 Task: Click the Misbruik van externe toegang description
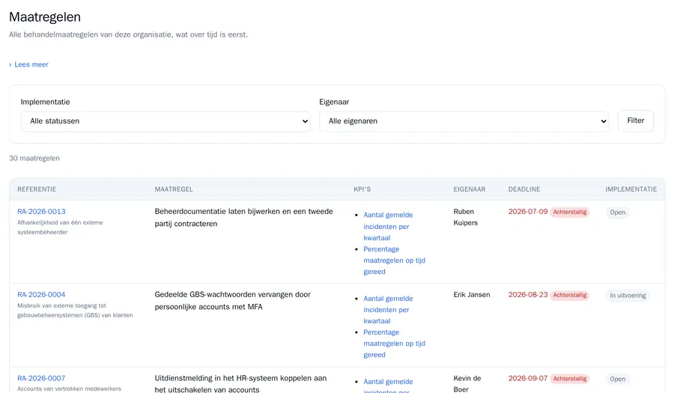tap(75, 311)
